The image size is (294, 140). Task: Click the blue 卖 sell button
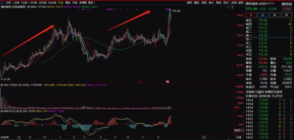click(263, 15)
